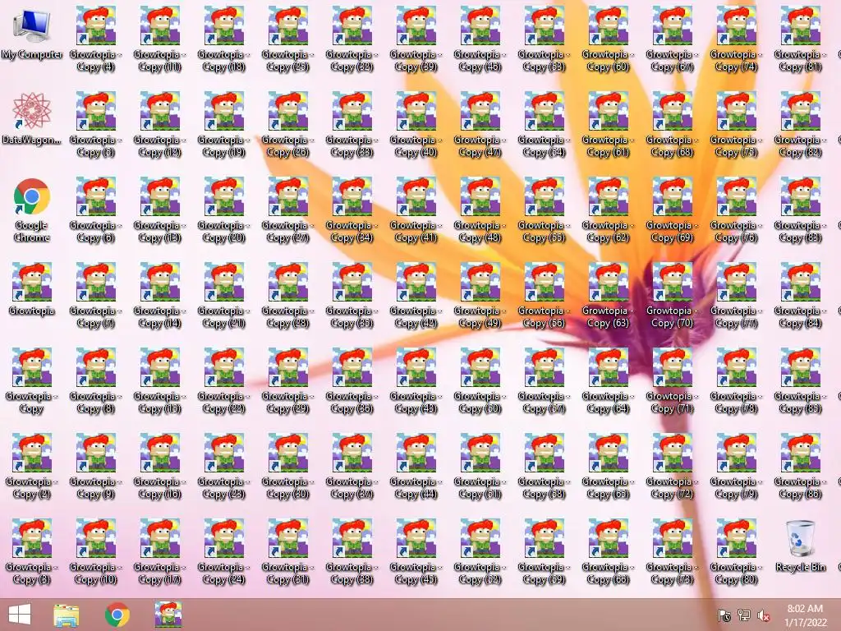This screenshot has height=631, width=841.
Task: Select Growtopia - Copy (74) shortcut
Action: click(737, 39)
